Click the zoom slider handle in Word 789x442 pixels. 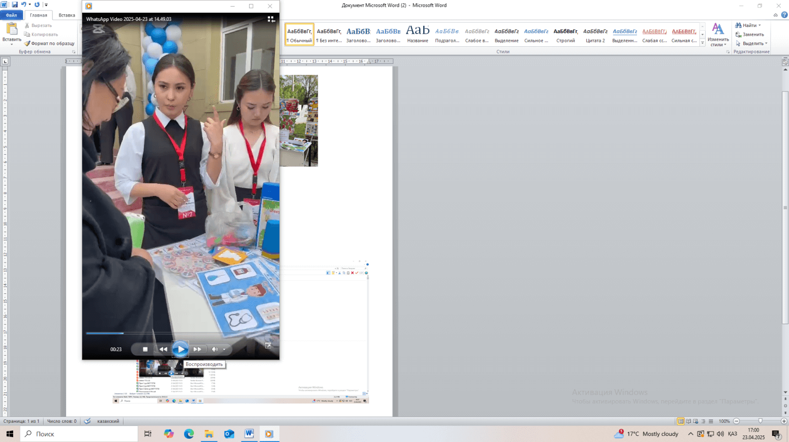coord(760,421)
